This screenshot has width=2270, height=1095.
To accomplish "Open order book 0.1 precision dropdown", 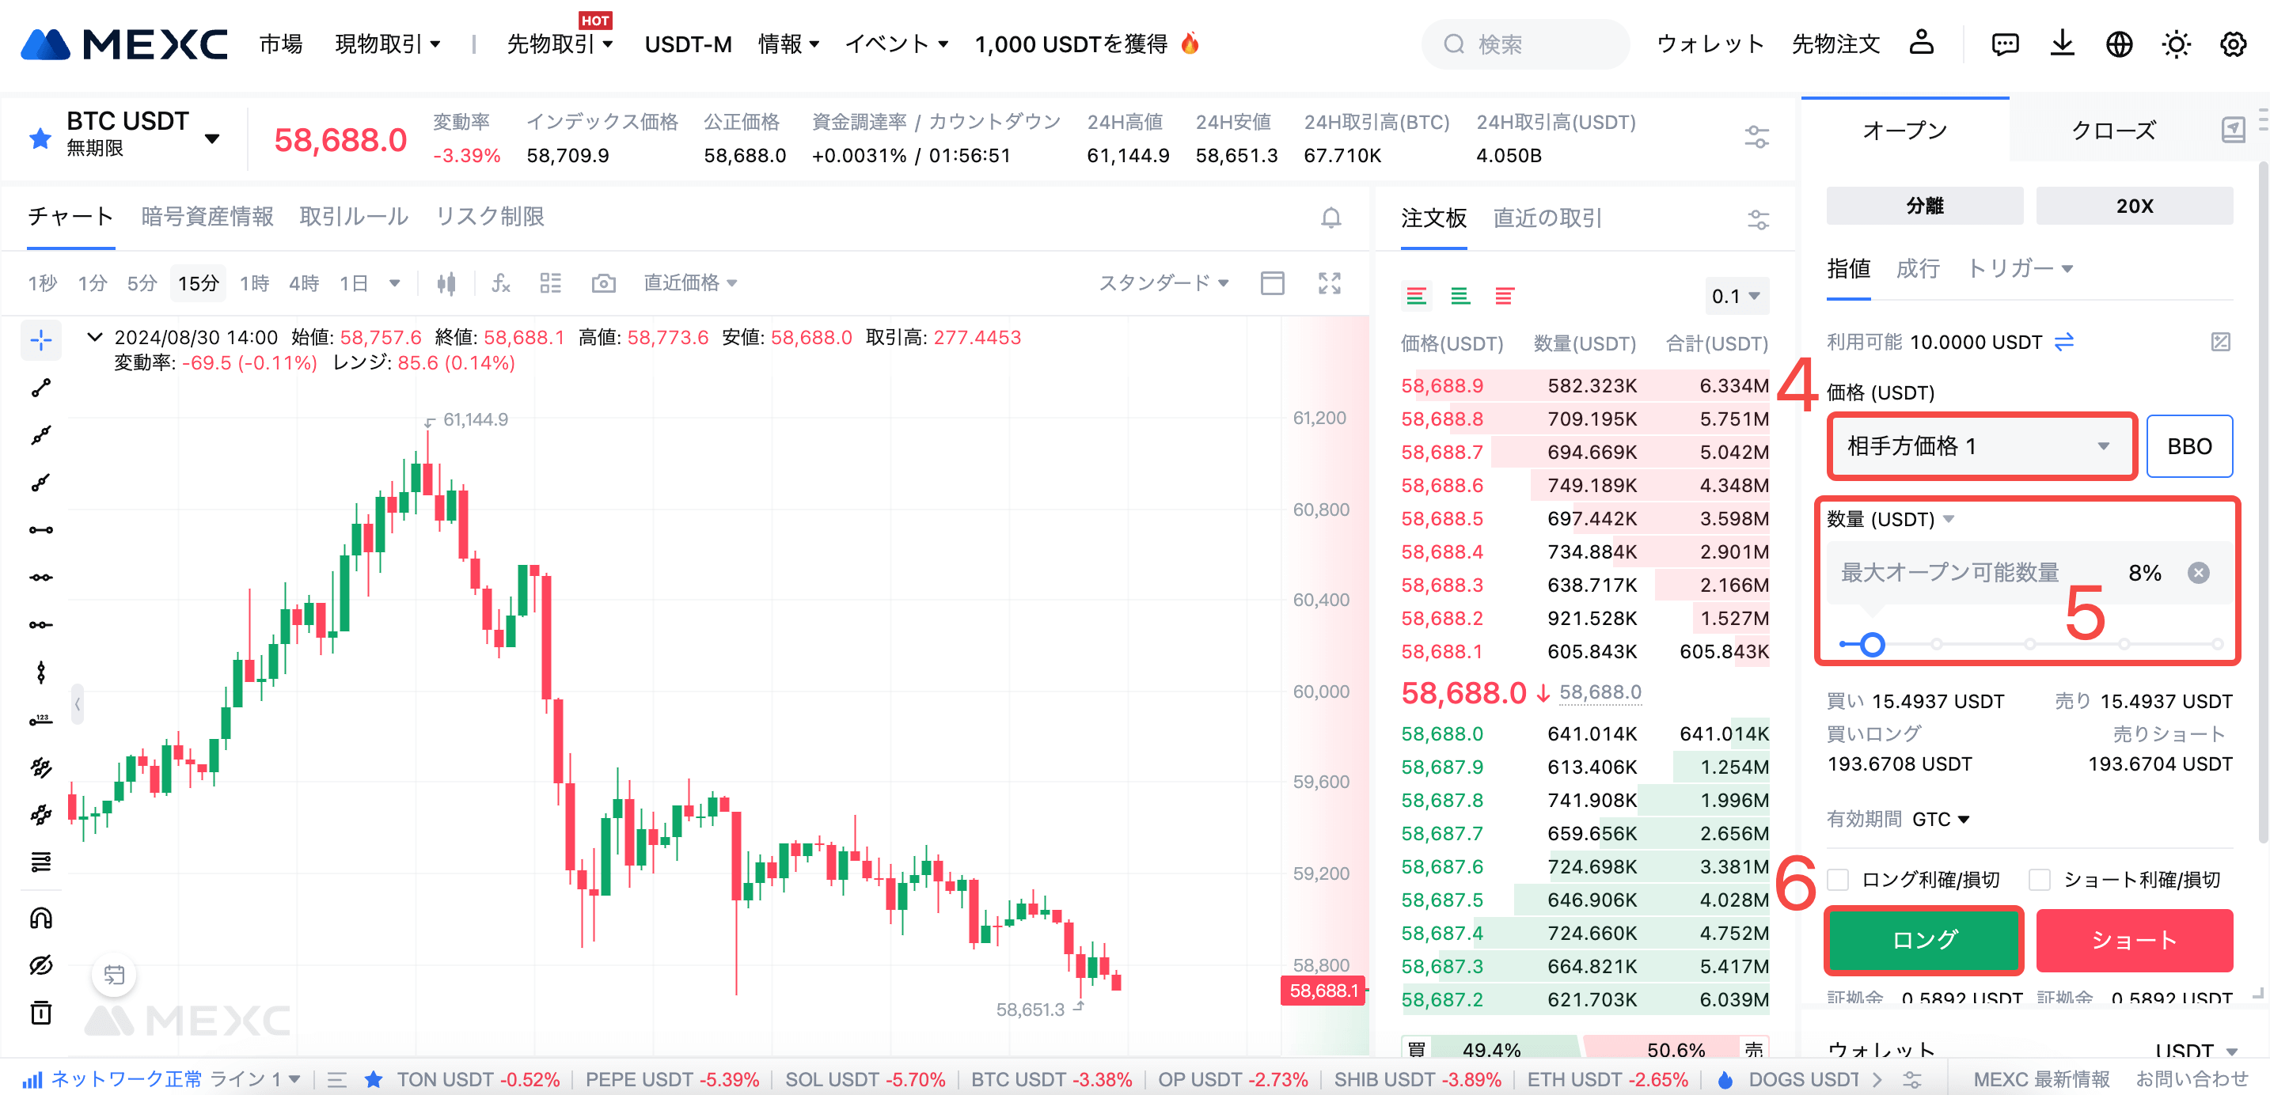I will 1735,296.
